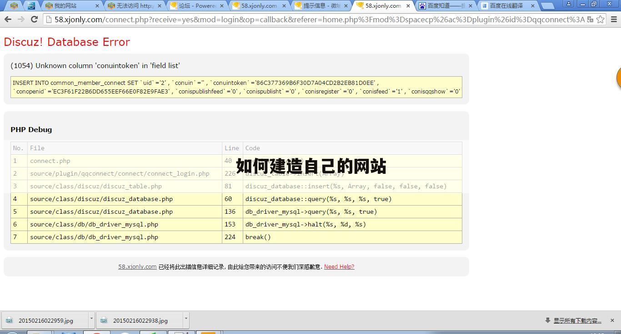Open the 58.xjonly.com link in footer
The width and height of the screenshot is (621, 334).
pos(137,267)
